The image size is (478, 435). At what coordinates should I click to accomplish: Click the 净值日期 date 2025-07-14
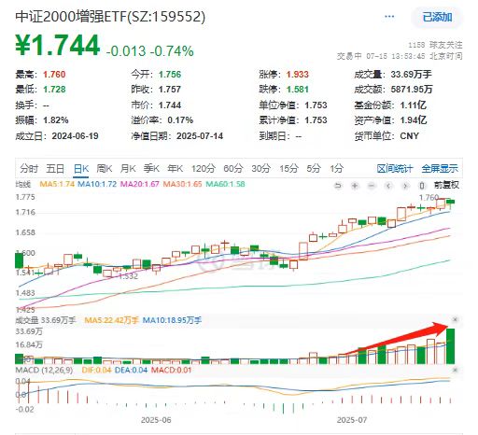pos(200,136)
